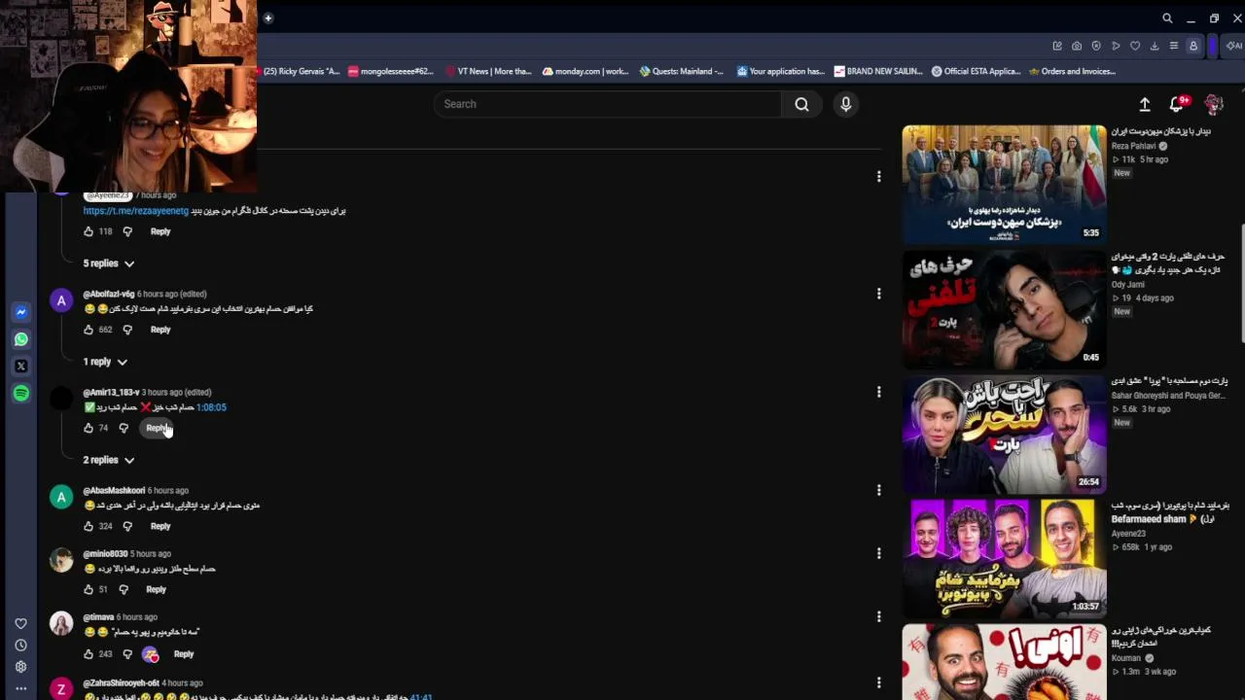Viewport: 1245px width, 700px height.
Task: Open the Official ESTA Application bookmark
Action: point(977,71)
